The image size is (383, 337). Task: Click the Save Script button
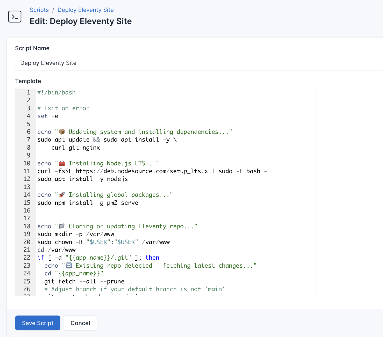click(37, 323)
